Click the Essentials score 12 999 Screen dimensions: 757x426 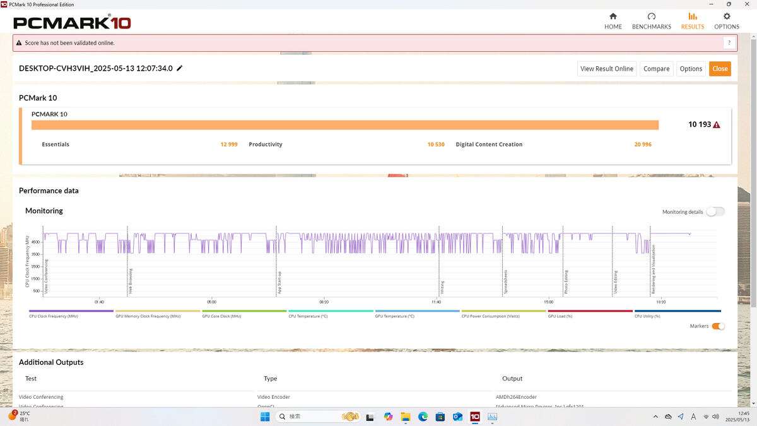[229, 145]
